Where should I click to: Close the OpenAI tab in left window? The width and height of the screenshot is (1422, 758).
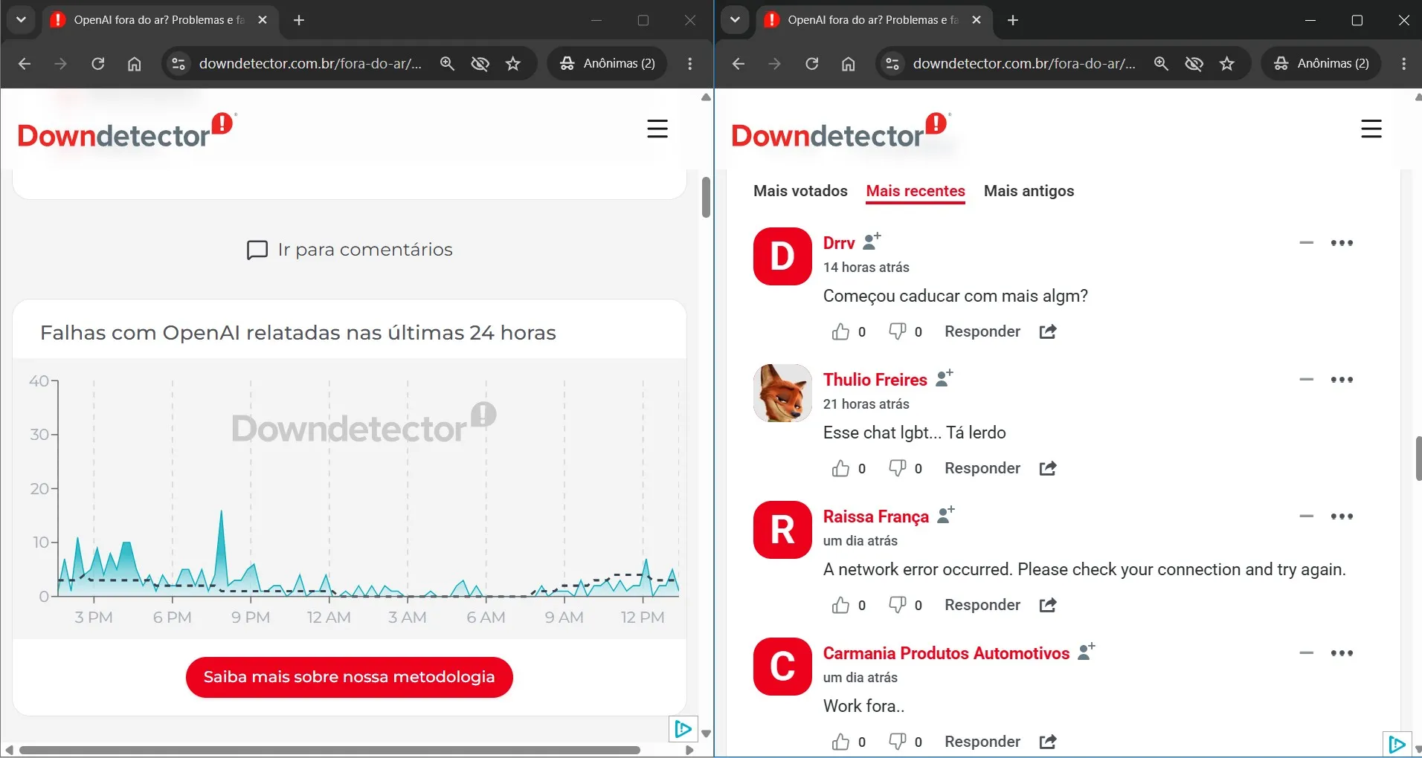263,20
